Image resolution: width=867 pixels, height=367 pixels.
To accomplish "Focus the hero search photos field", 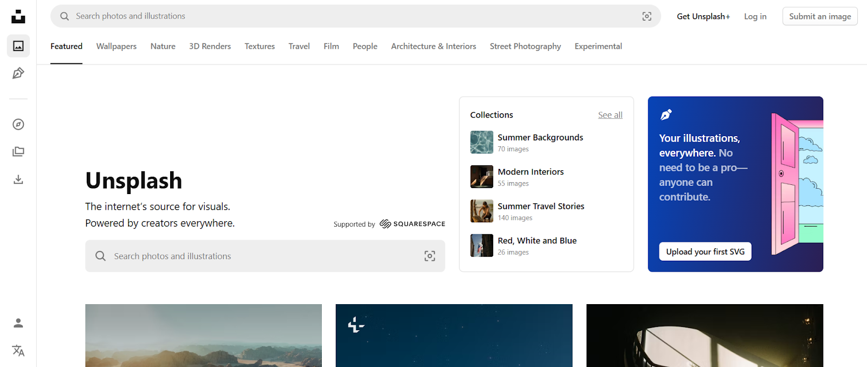I will (x=265, y=256).
